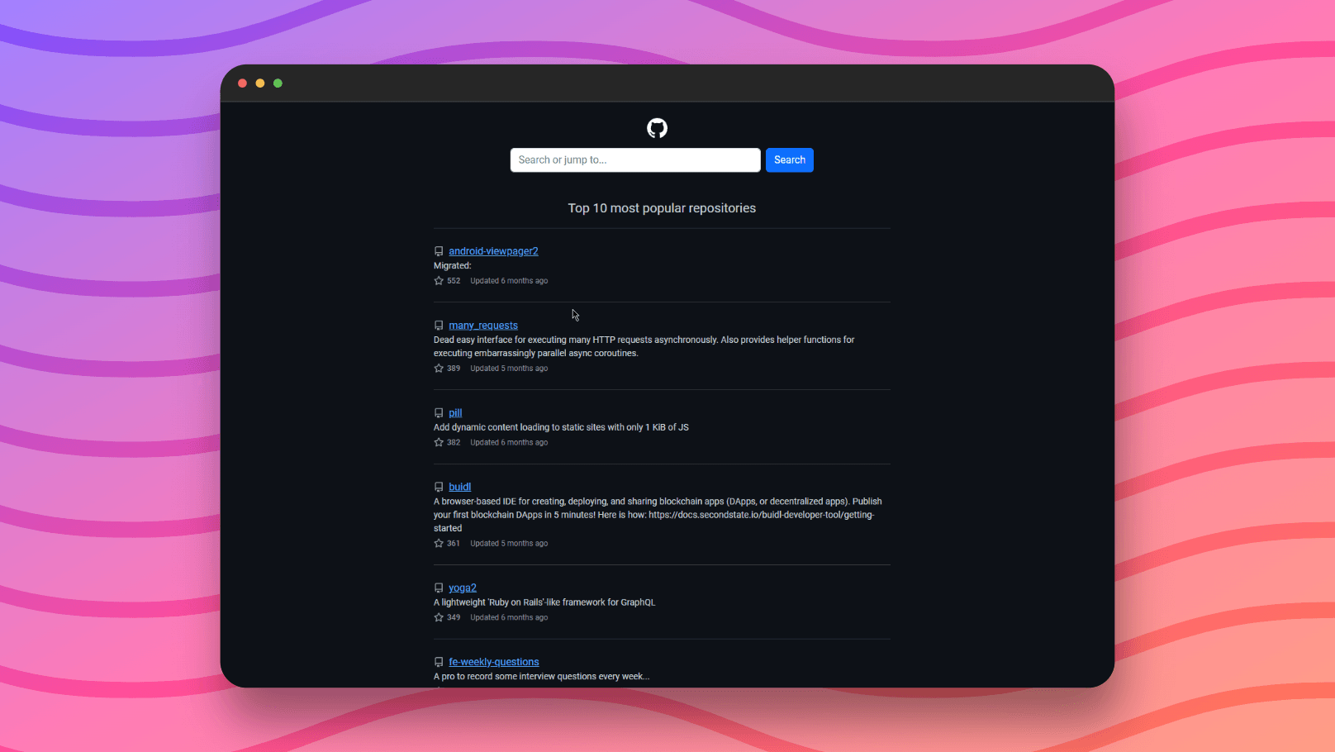Click 'Updated 5 months ago' under buidl
This screenshot has width=1335, height=752.
[x=509, y=544]
